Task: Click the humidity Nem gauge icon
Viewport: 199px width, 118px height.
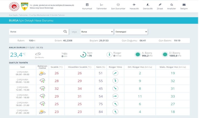Action: point(83,55)
